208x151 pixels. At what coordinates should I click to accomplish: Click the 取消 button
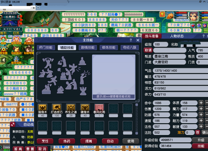point(42,149)
